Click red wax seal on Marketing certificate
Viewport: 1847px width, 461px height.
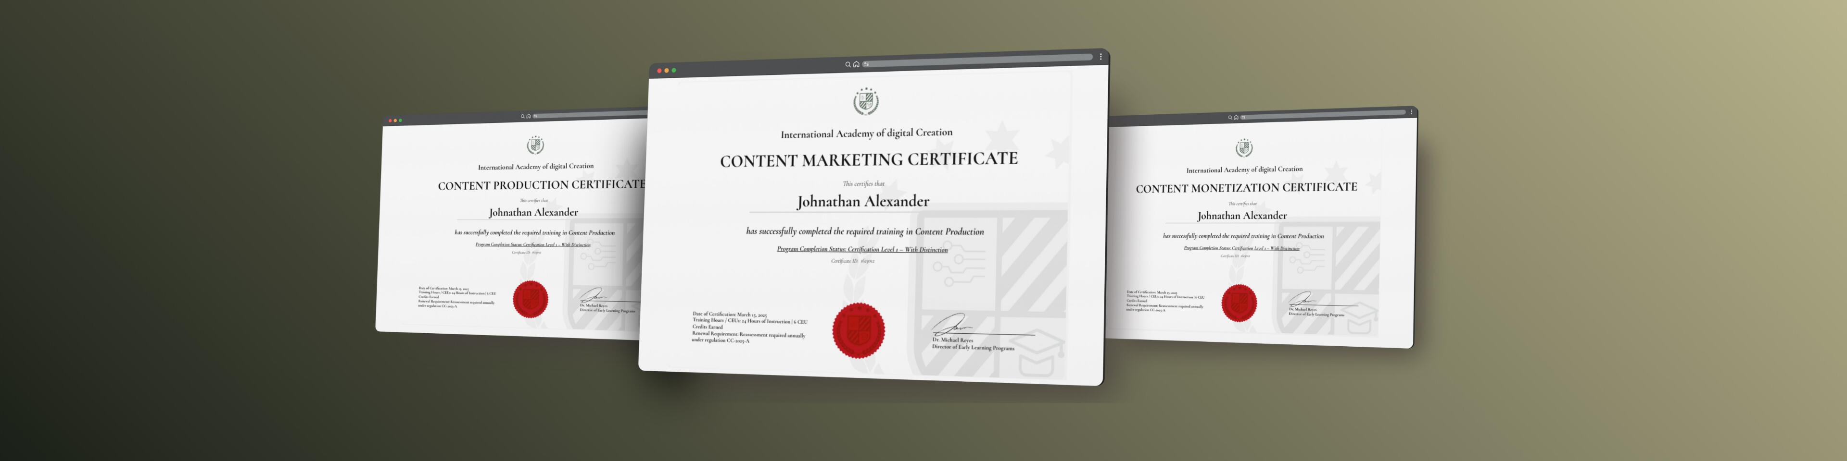coord(858,331)
